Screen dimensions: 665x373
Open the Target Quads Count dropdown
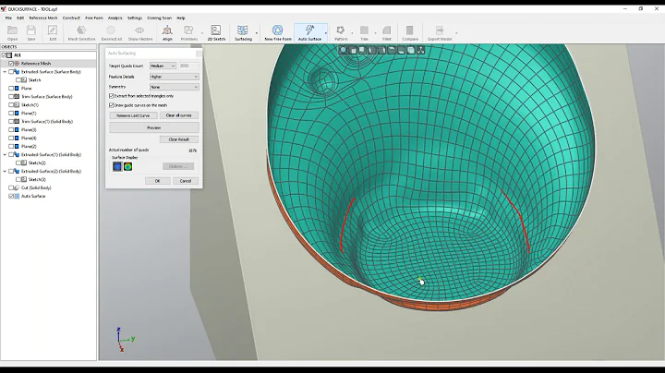(163, 66)
